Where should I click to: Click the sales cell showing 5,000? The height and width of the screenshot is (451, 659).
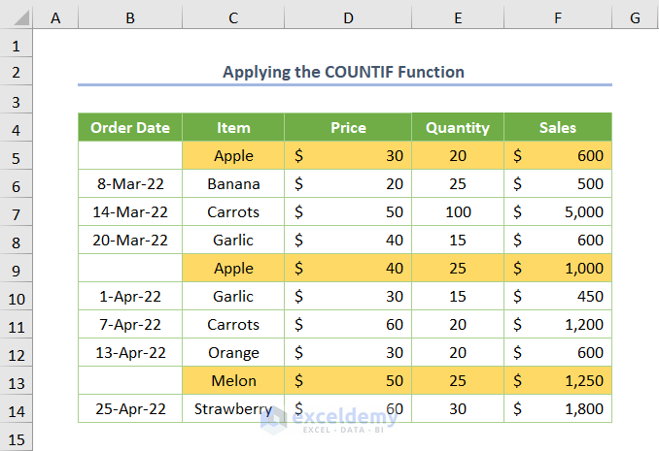(x=558, y=212)
